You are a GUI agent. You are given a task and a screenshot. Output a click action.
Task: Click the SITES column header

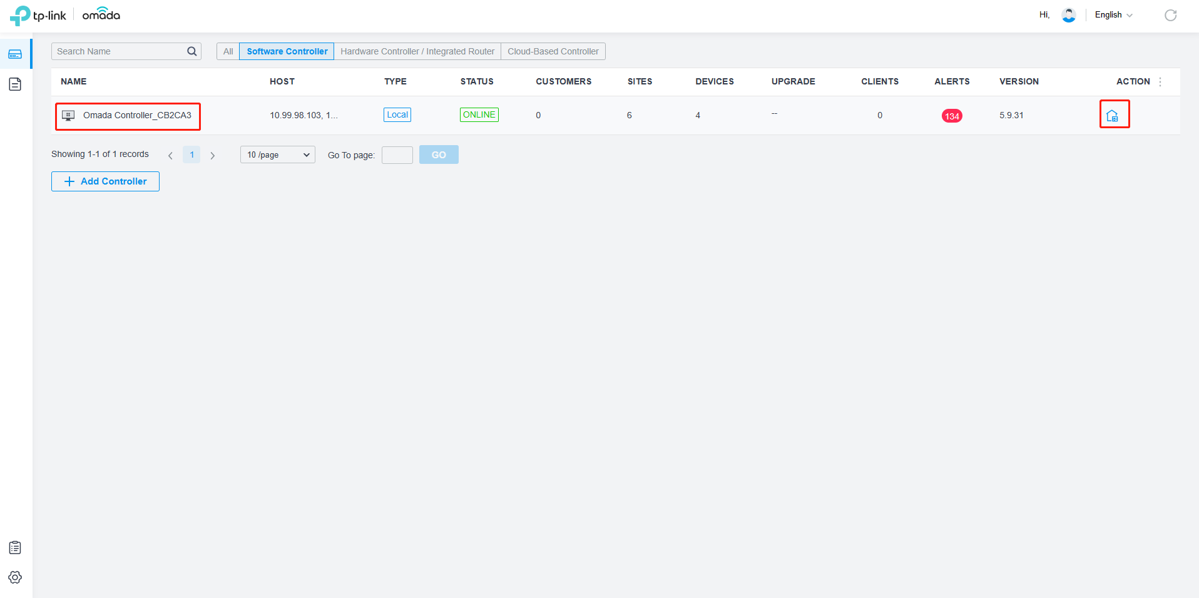[640, 82]
